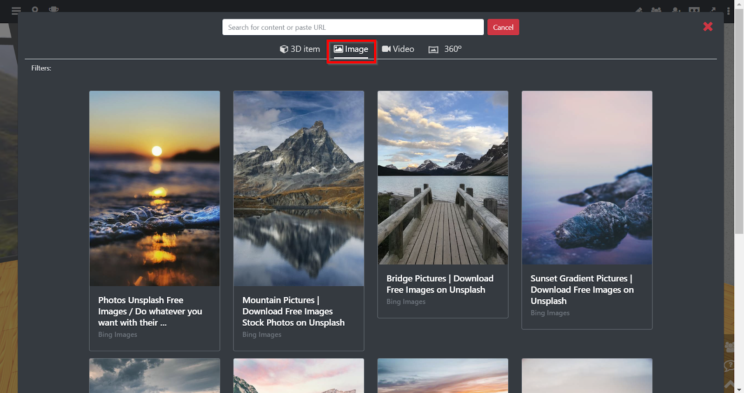This screenshot has height=393, width=744.
Task: Select the wooden bridge lake picture
Action: pos(443,177)
